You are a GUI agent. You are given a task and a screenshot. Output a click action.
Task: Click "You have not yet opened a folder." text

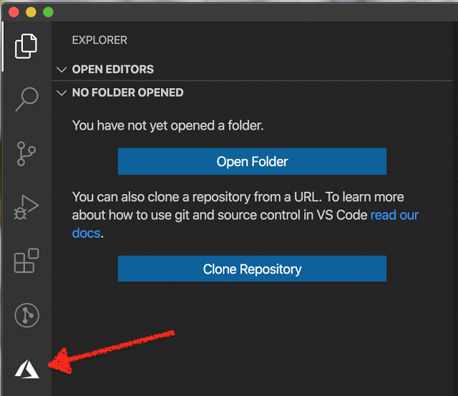pyautogui.click(x=167, y=125)
